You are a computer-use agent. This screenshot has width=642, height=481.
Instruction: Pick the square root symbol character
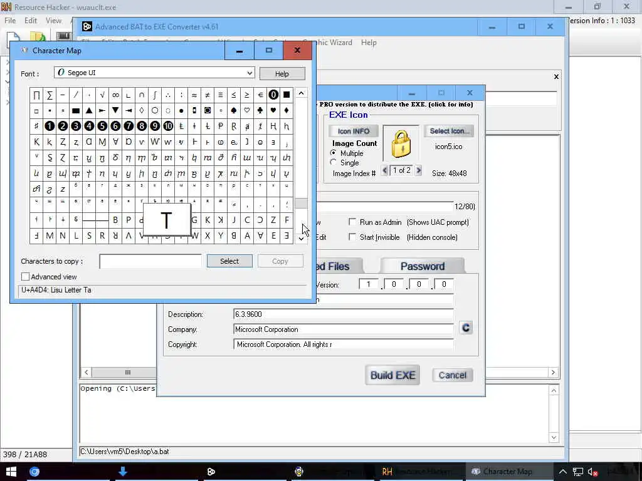coord(102,95)
